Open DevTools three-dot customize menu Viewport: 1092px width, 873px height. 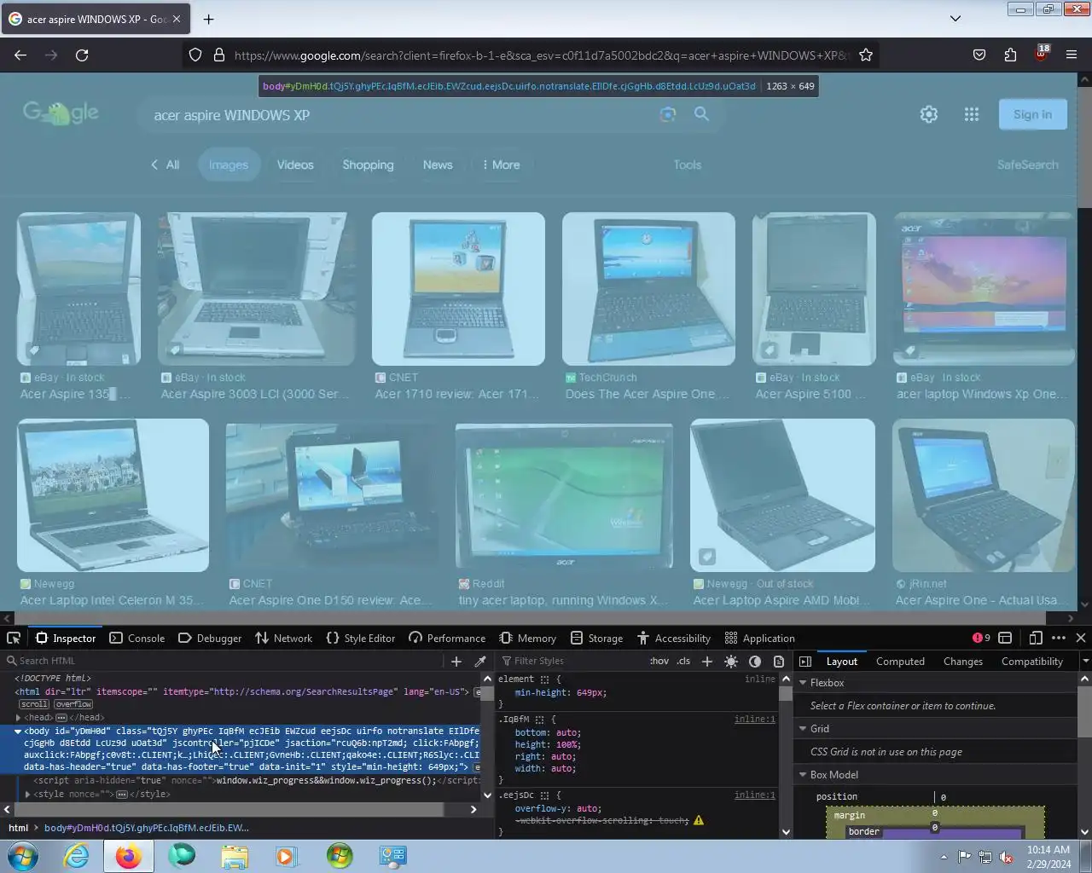(1059, 638)
